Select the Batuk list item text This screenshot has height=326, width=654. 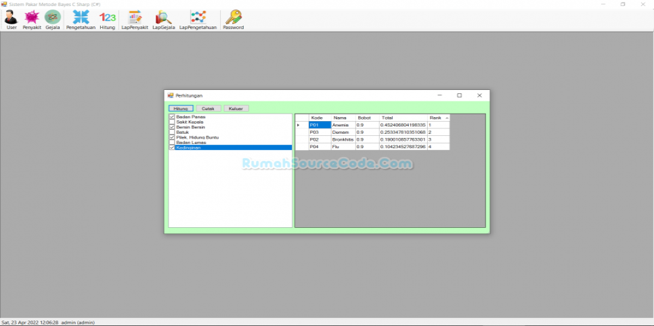pos(182,132)
